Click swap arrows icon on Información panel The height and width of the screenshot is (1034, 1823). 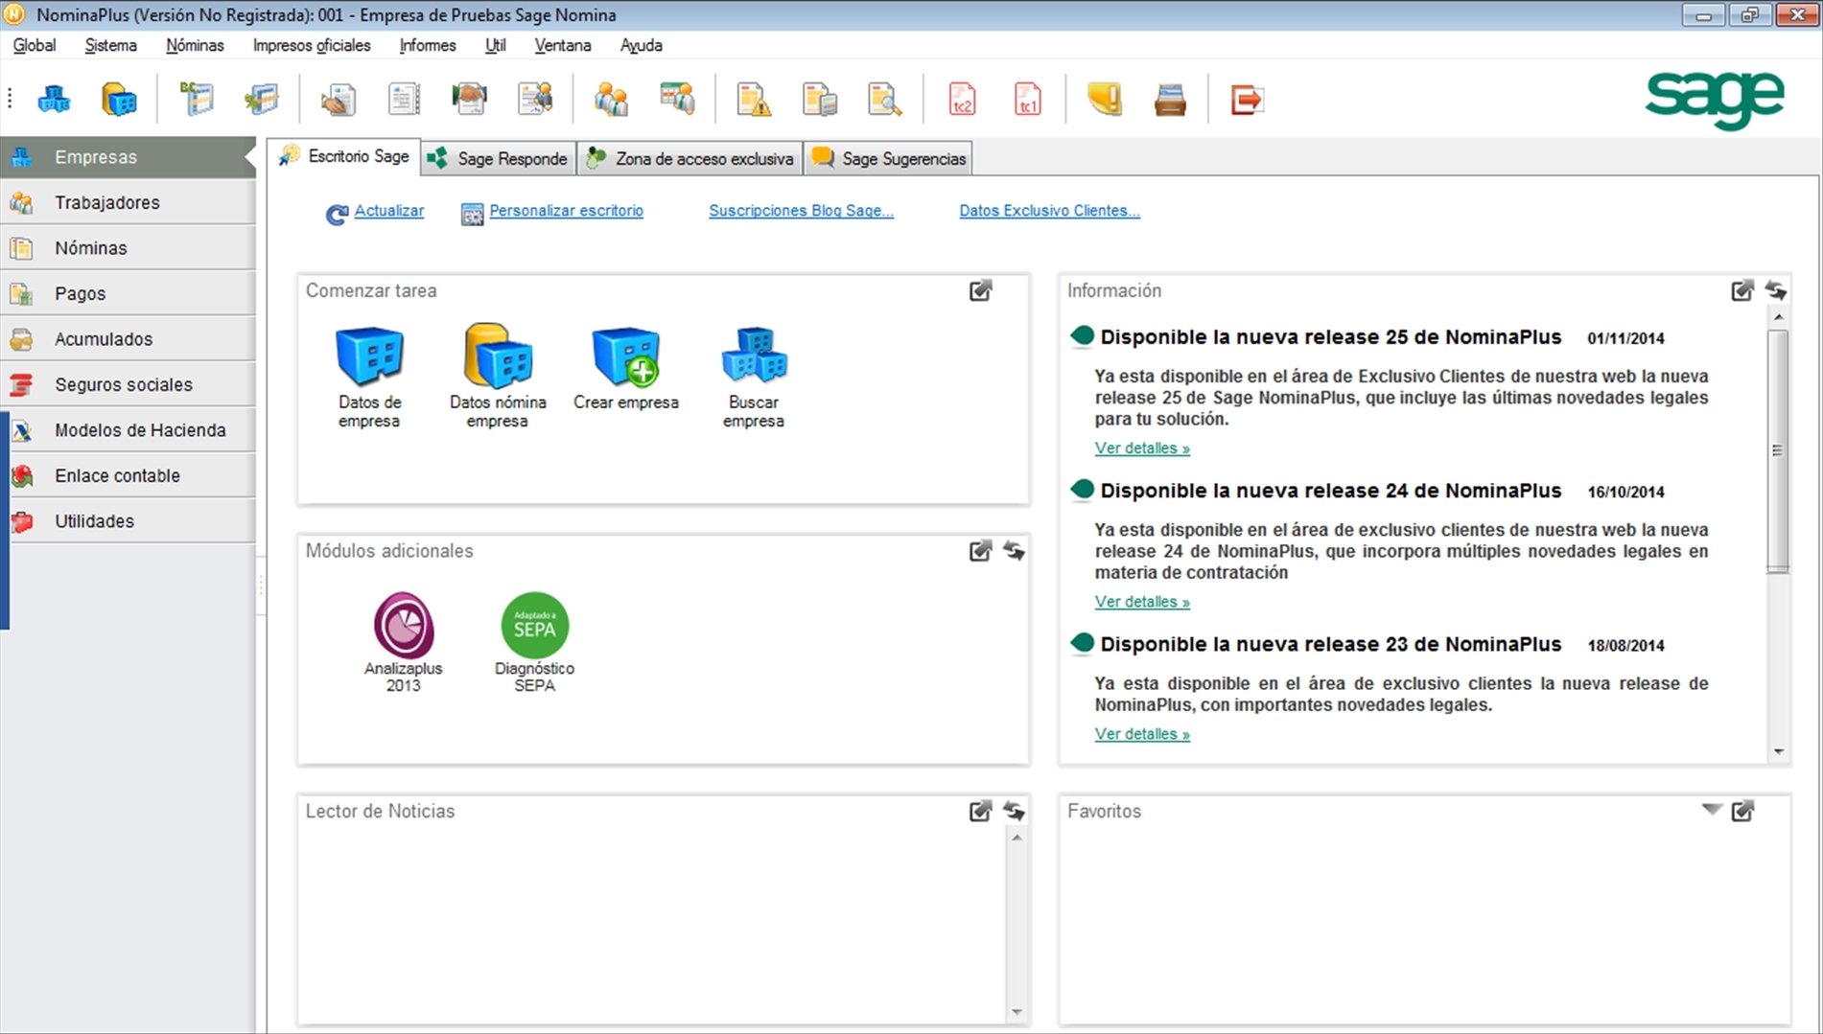point(1776,291)
